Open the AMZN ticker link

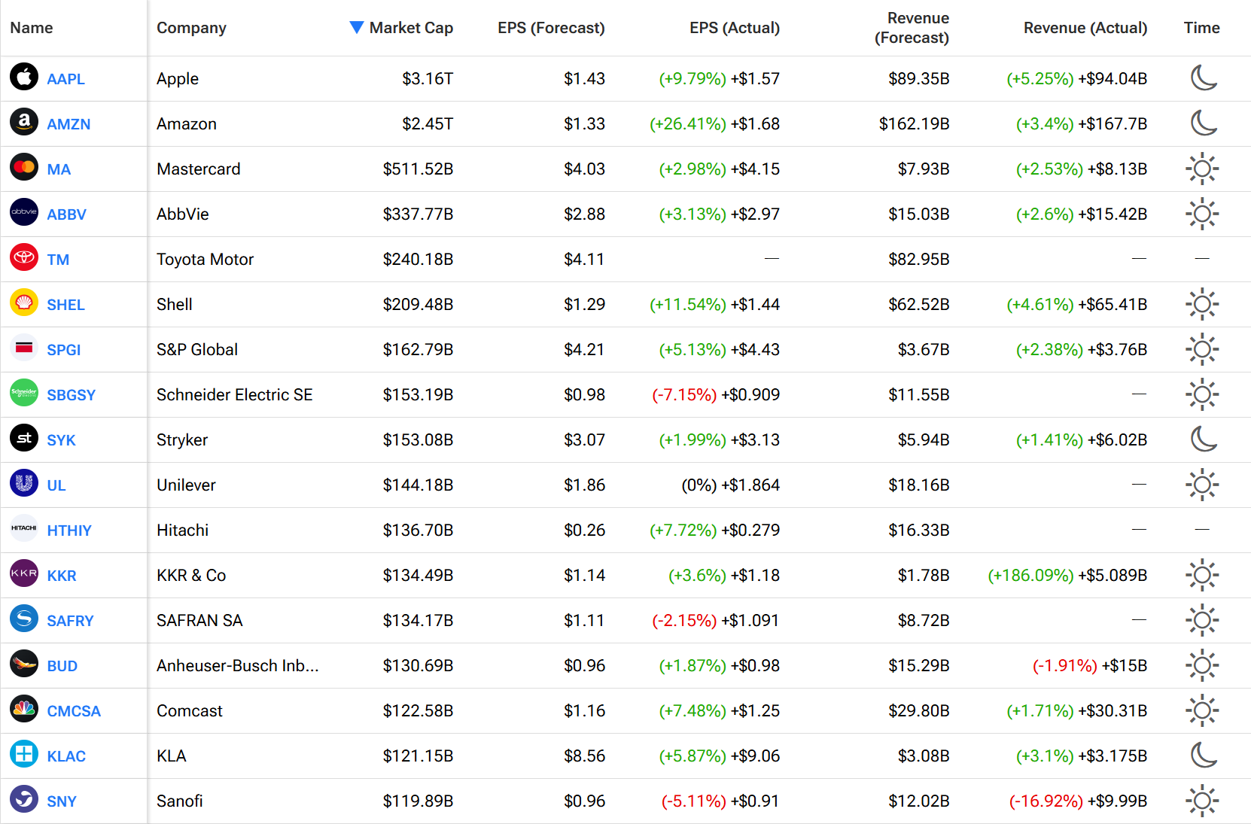point(68,124)
